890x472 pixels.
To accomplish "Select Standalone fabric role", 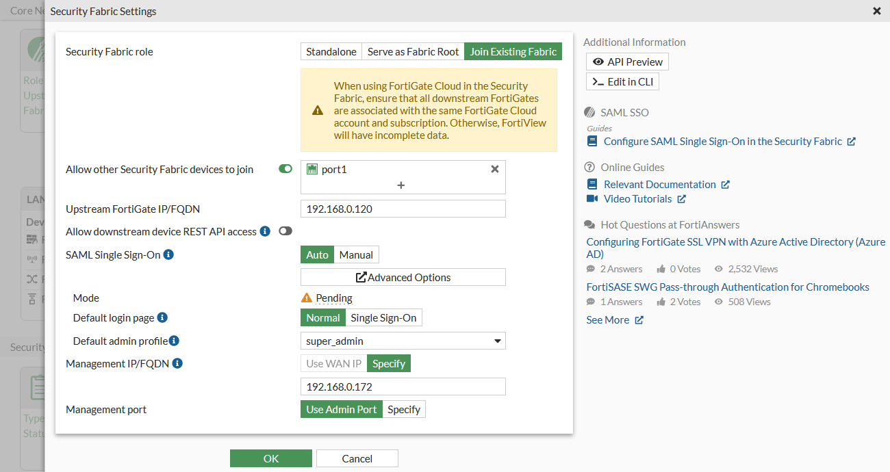I will 331,52.
